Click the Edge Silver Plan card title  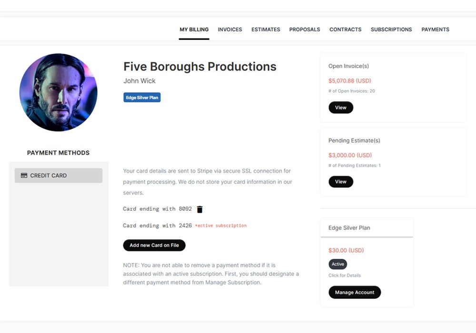pyautogui.click(x=349, y=228)
